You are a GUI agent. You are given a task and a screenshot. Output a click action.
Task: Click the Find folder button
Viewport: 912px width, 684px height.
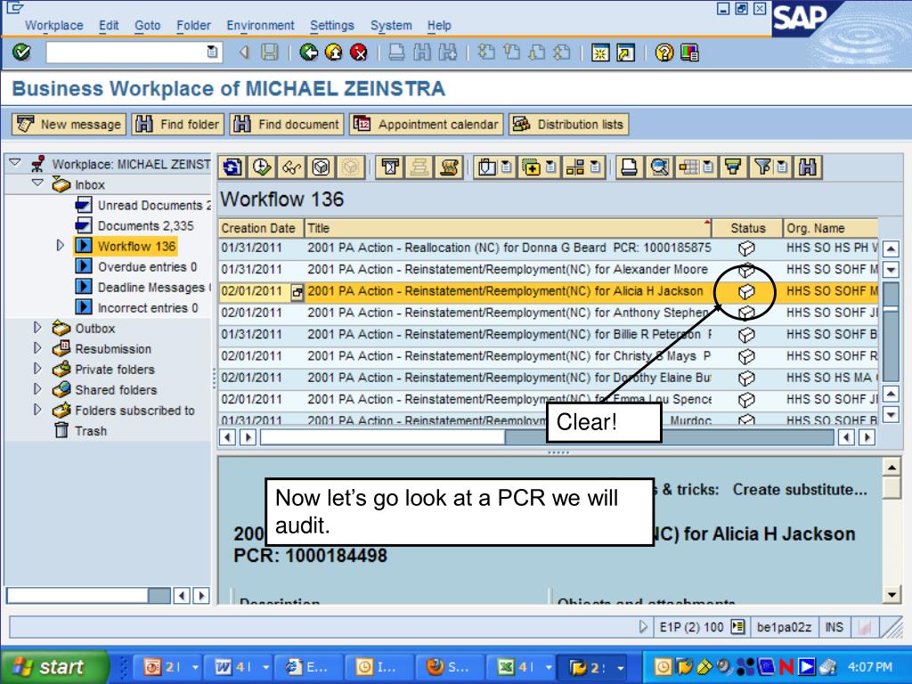177,124
